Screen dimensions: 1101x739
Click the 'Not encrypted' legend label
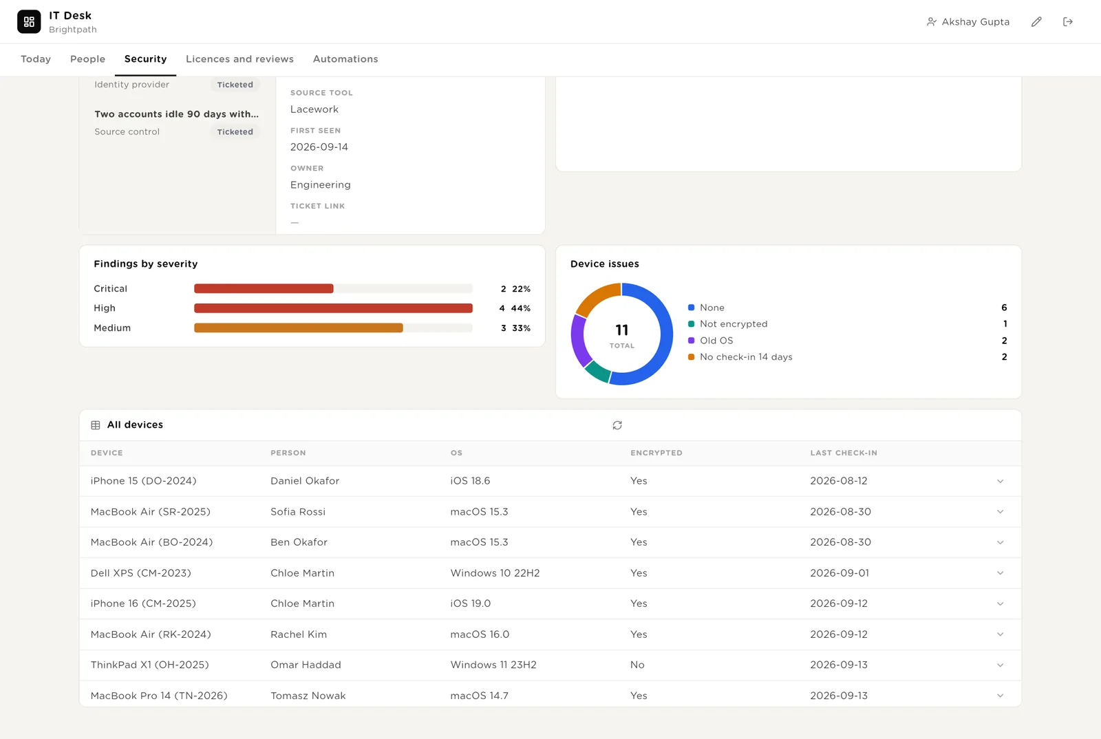tap(734, 324)
